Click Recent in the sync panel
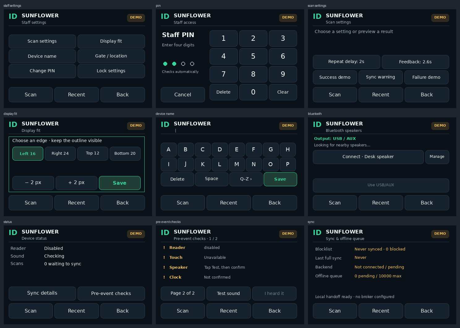This screenshot has height=328, width=460. (x=381, y=311)
